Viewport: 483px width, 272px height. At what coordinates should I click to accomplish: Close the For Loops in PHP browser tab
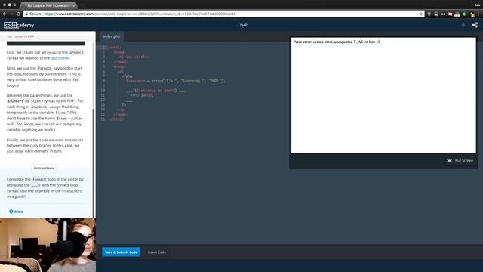pyautogui.click(x=74, y=5)
